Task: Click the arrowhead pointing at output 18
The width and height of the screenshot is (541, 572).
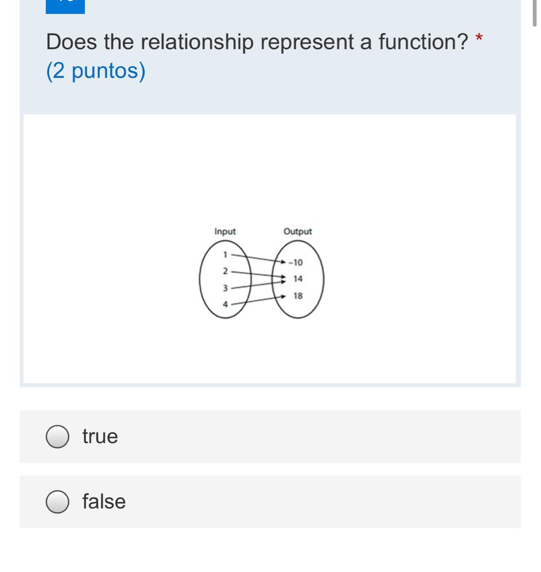Action: tap(283, 296)
